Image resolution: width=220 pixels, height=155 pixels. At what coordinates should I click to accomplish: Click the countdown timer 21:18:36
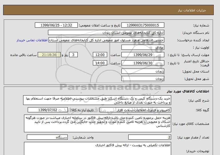pyautogui.click(x=48, y=55)
